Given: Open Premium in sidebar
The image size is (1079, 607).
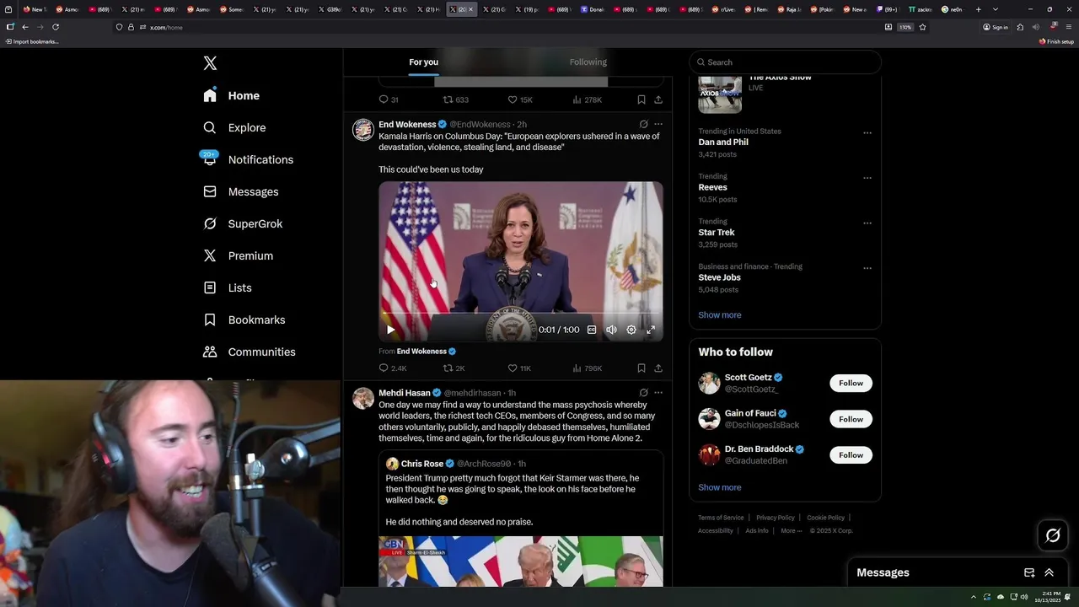Looking at the screenshot, I should point(238,256).
